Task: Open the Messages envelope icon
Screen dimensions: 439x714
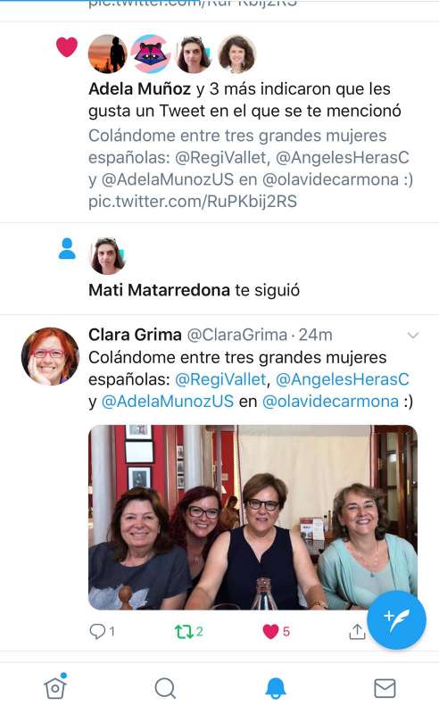Action: click(x=385, y=688)
